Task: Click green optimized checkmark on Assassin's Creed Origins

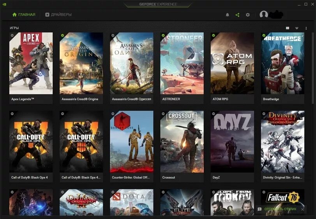Action: [62, 35]
